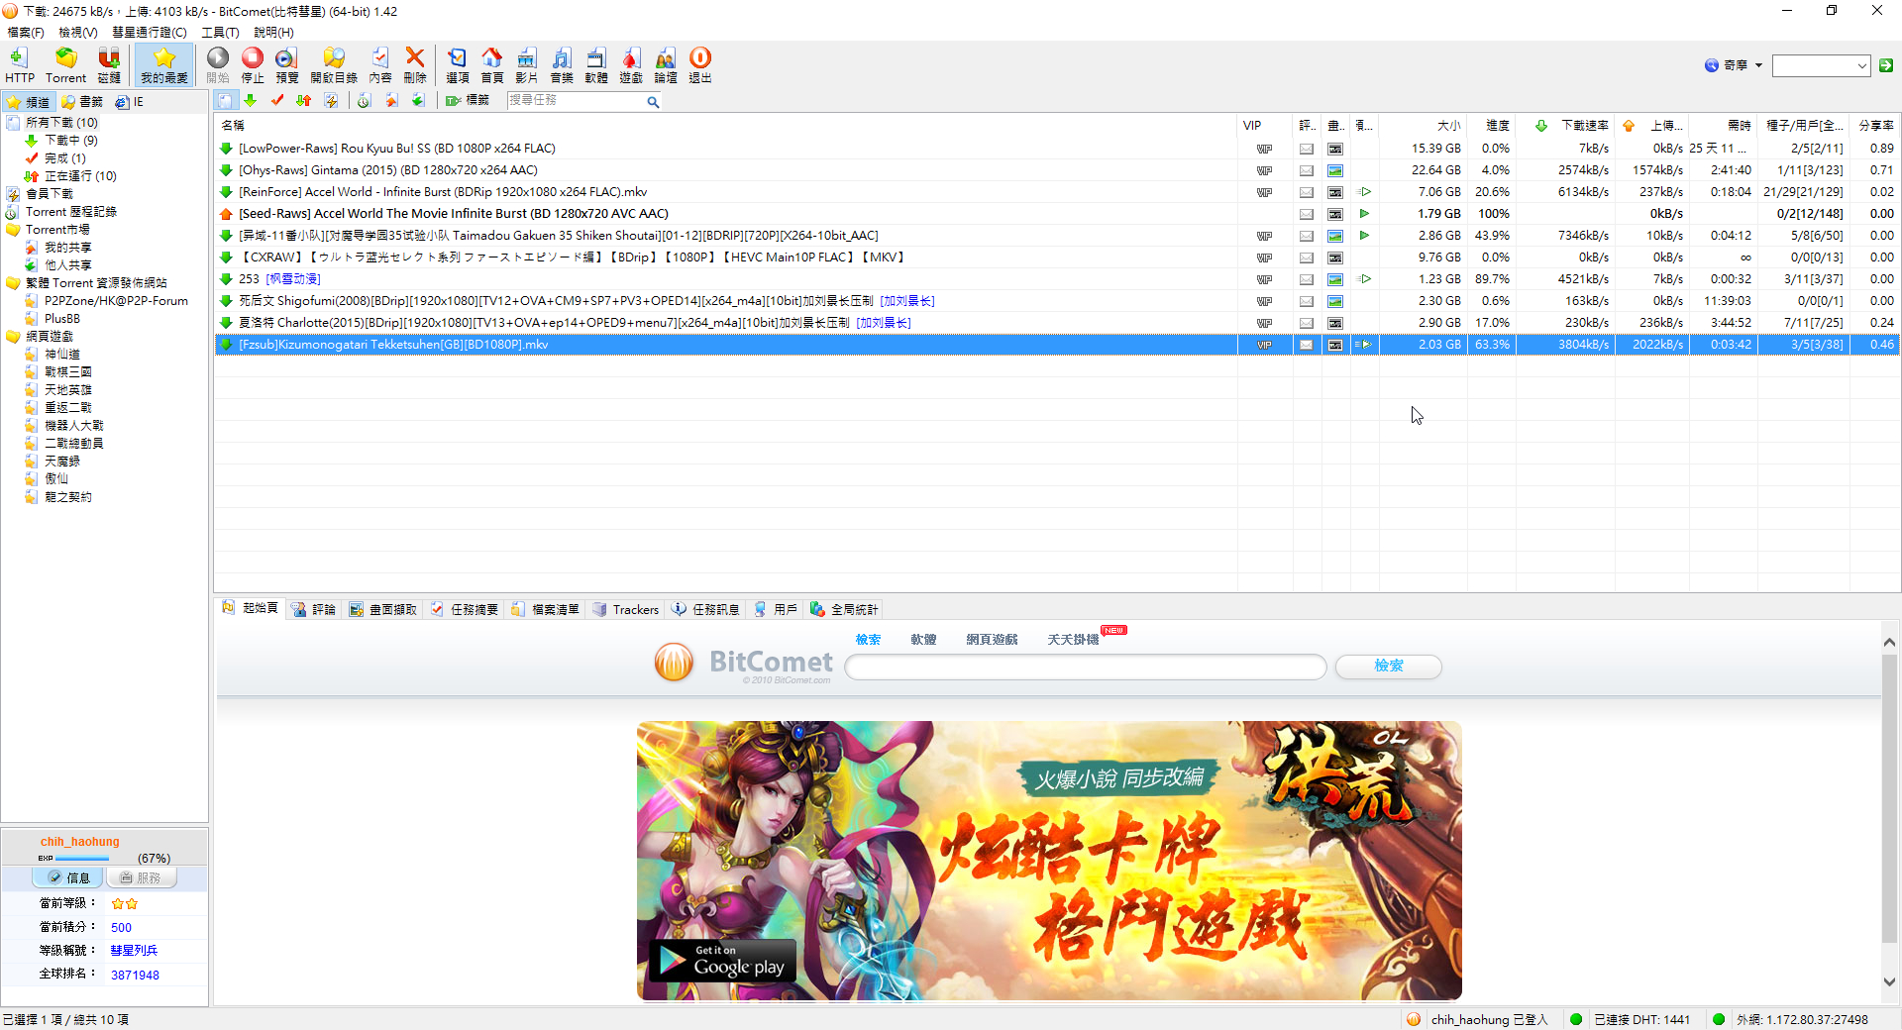Click the 標籤 tags button
Viewport: 1902px width, 1030px height.
tap(468, 101)
